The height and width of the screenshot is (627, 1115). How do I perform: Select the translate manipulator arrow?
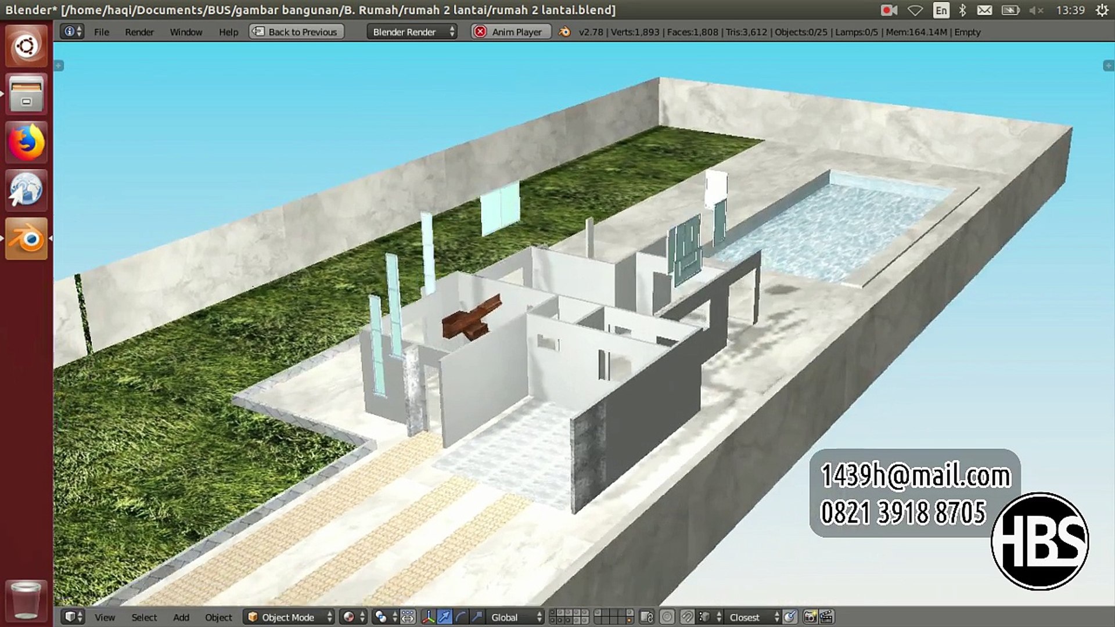coord(444,617)
